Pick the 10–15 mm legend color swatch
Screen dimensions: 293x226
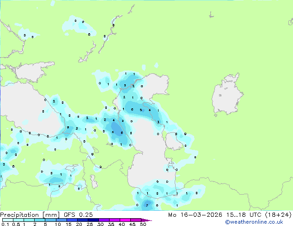[61, 220]
